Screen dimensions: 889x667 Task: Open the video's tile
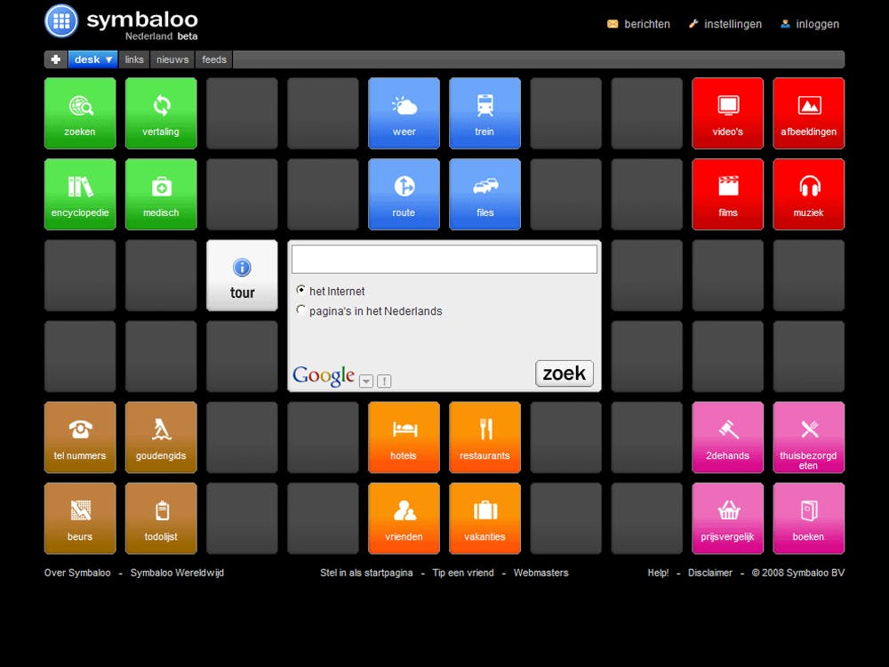point(727,114)
